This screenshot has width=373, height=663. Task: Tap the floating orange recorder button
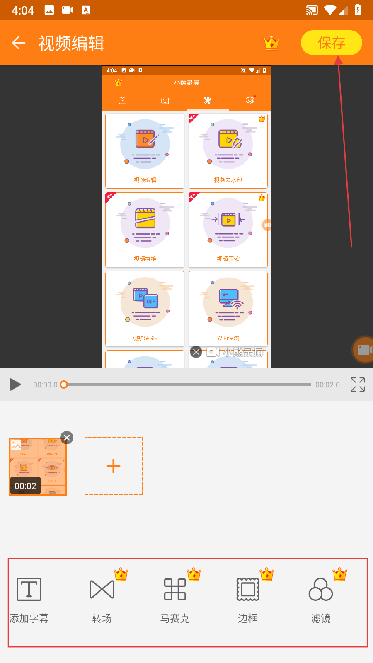point(363,350)
